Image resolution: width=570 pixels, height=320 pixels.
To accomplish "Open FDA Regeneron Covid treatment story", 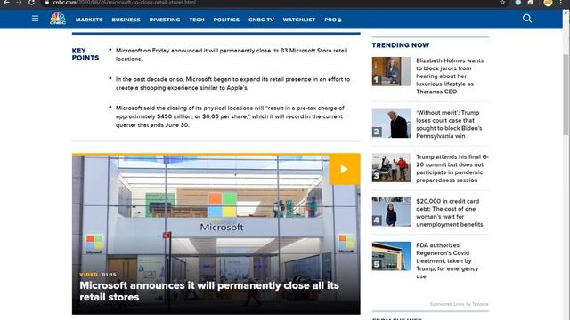I will pos(447,260).
